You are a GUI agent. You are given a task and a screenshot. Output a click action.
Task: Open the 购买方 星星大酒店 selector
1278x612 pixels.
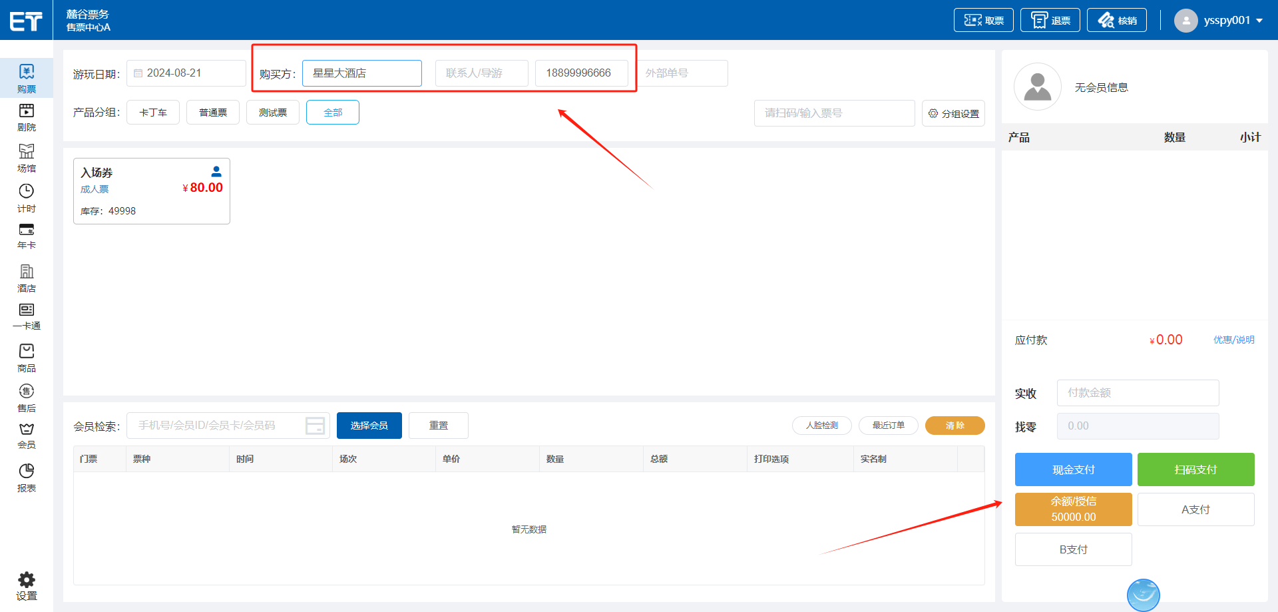click(x=361, y=73)
